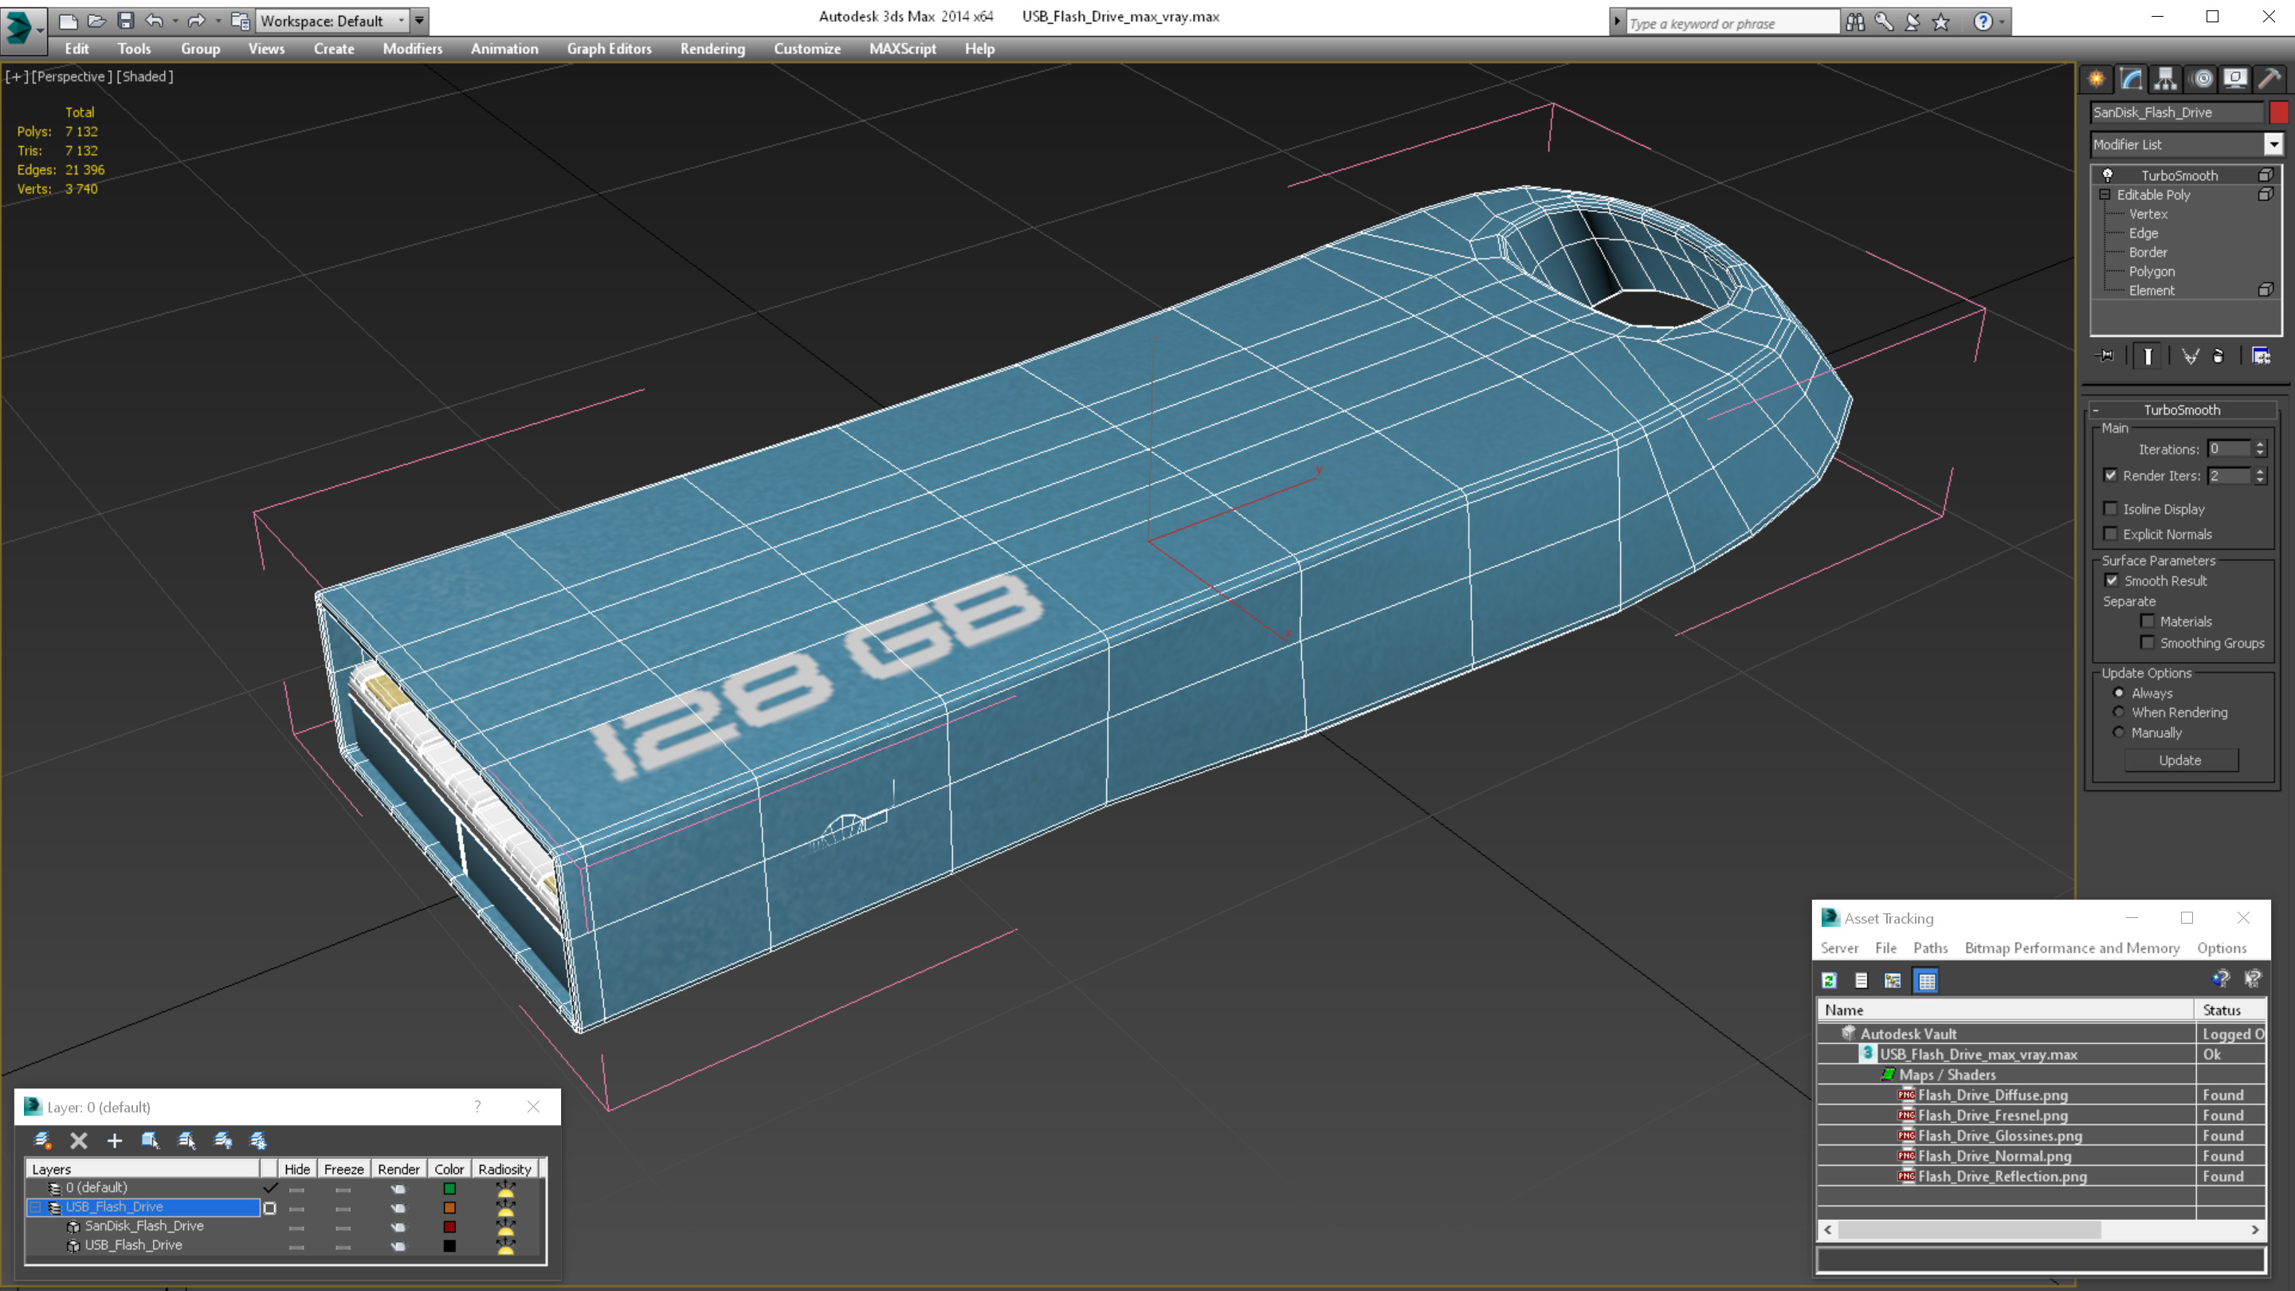Viewport: 2295px width, 1291px height.
Task: Select the When Rendering update option
Action: (x=2119, y=712)
